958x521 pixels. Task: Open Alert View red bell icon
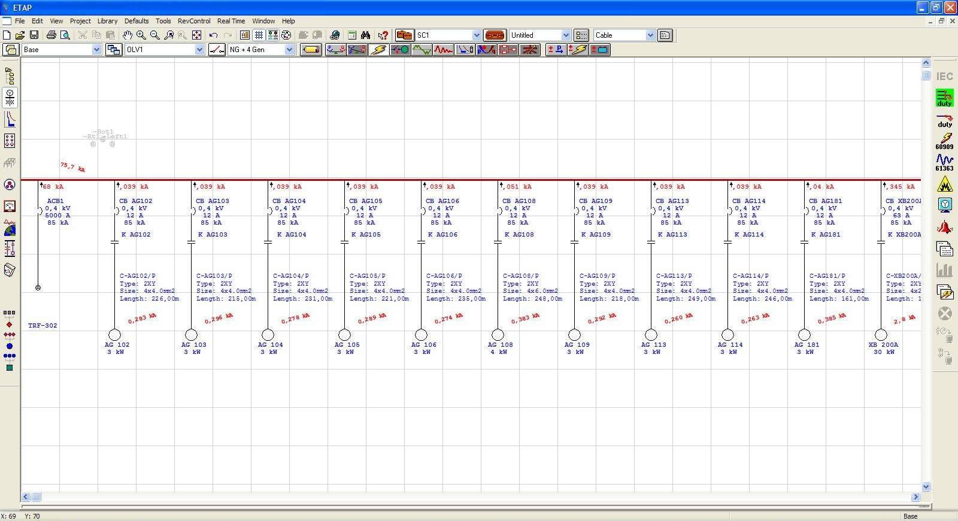click(945, 227)
